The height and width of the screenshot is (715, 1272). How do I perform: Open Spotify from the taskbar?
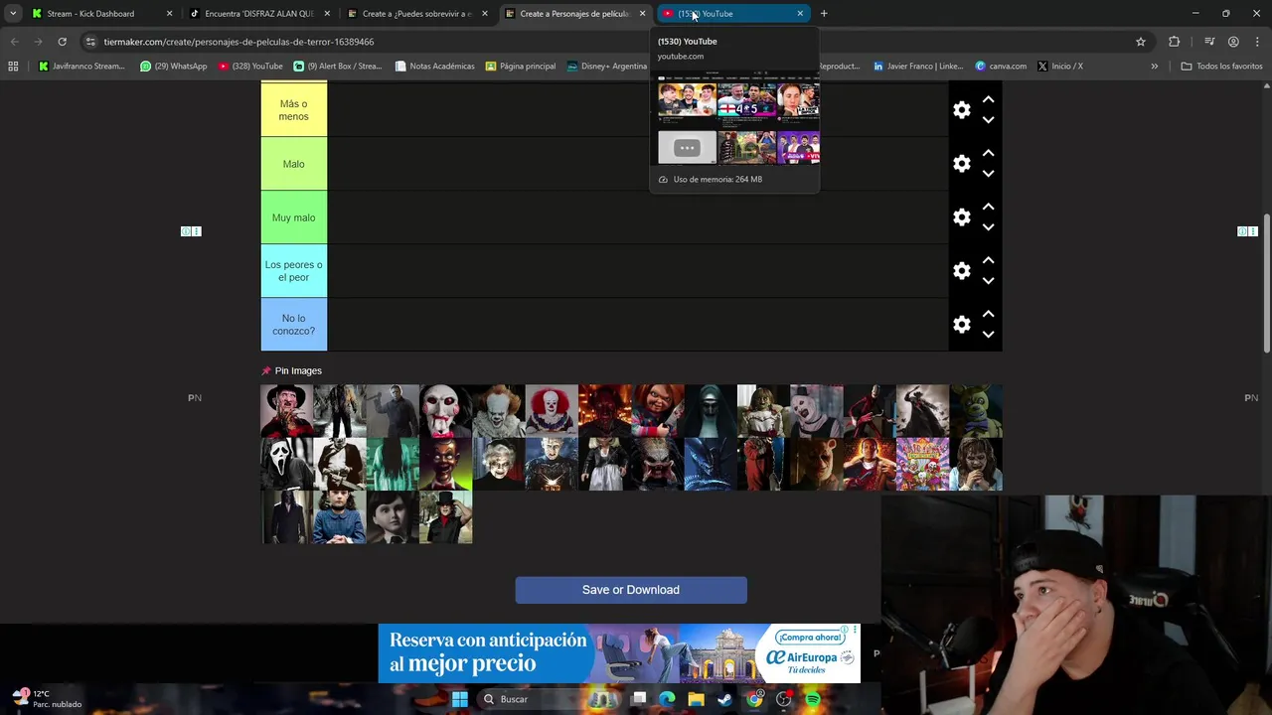pyautogui.click(x=813, y=699)
